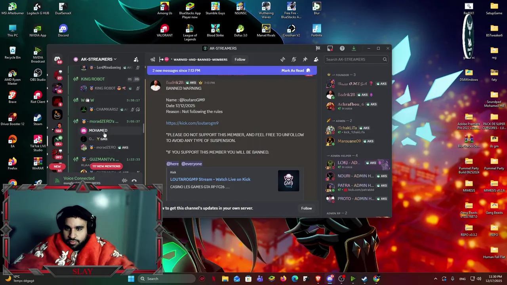Open the VALORANT desktop shortcut
Viewport: 507px width, 285px height.
pyautogui.click(x=164, y=31)
